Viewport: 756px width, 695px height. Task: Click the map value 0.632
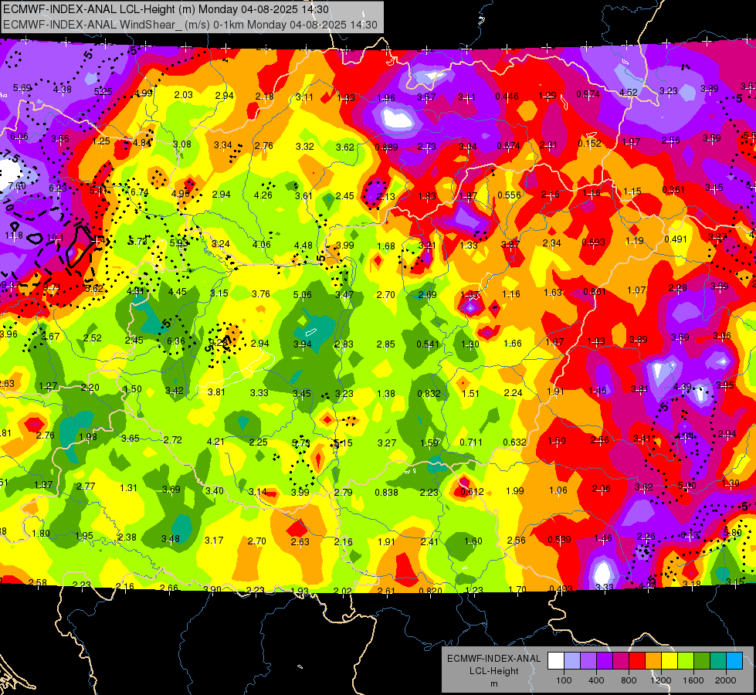click(514, 442)
